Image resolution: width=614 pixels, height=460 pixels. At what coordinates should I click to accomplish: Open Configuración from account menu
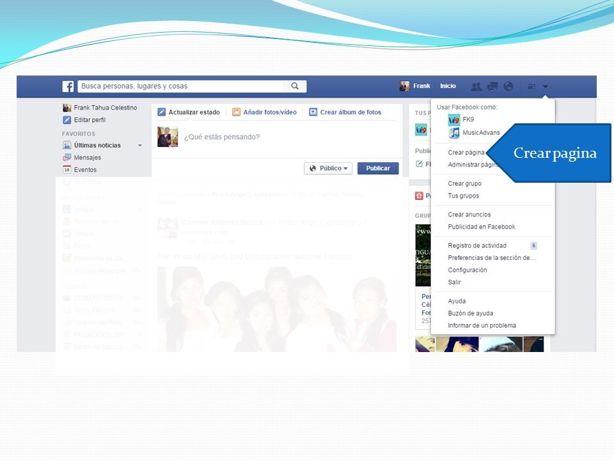[467, 270]
